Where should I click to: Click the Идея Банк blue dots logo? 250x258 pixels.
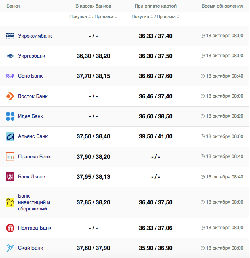[x=10, y=116]
